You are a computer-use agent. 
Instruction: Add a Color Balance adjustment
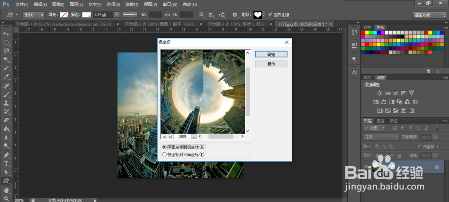(384, 102)
